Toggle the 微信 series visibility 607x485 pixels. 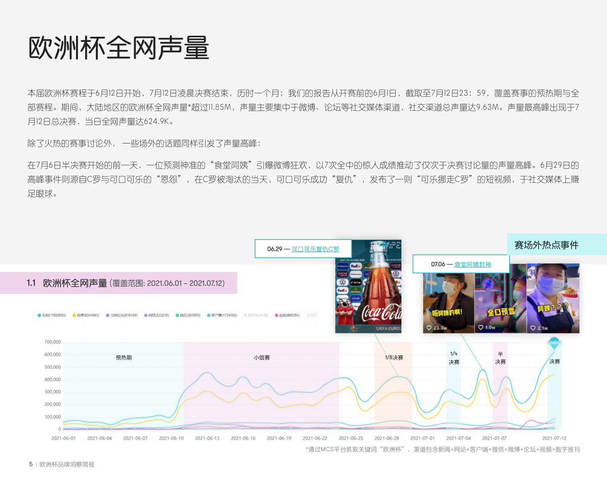[176, 315]
